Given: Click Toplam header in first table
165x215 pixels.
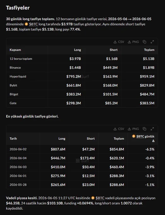Looking at the screenshot, I should click(149, 50).
